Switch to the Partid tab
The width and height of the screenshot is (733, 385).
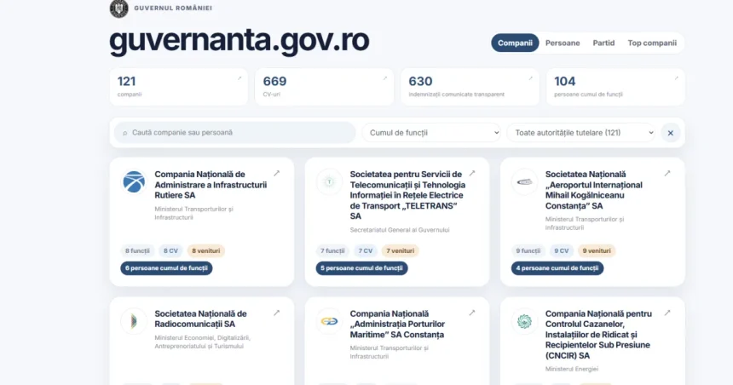point(603,43)
